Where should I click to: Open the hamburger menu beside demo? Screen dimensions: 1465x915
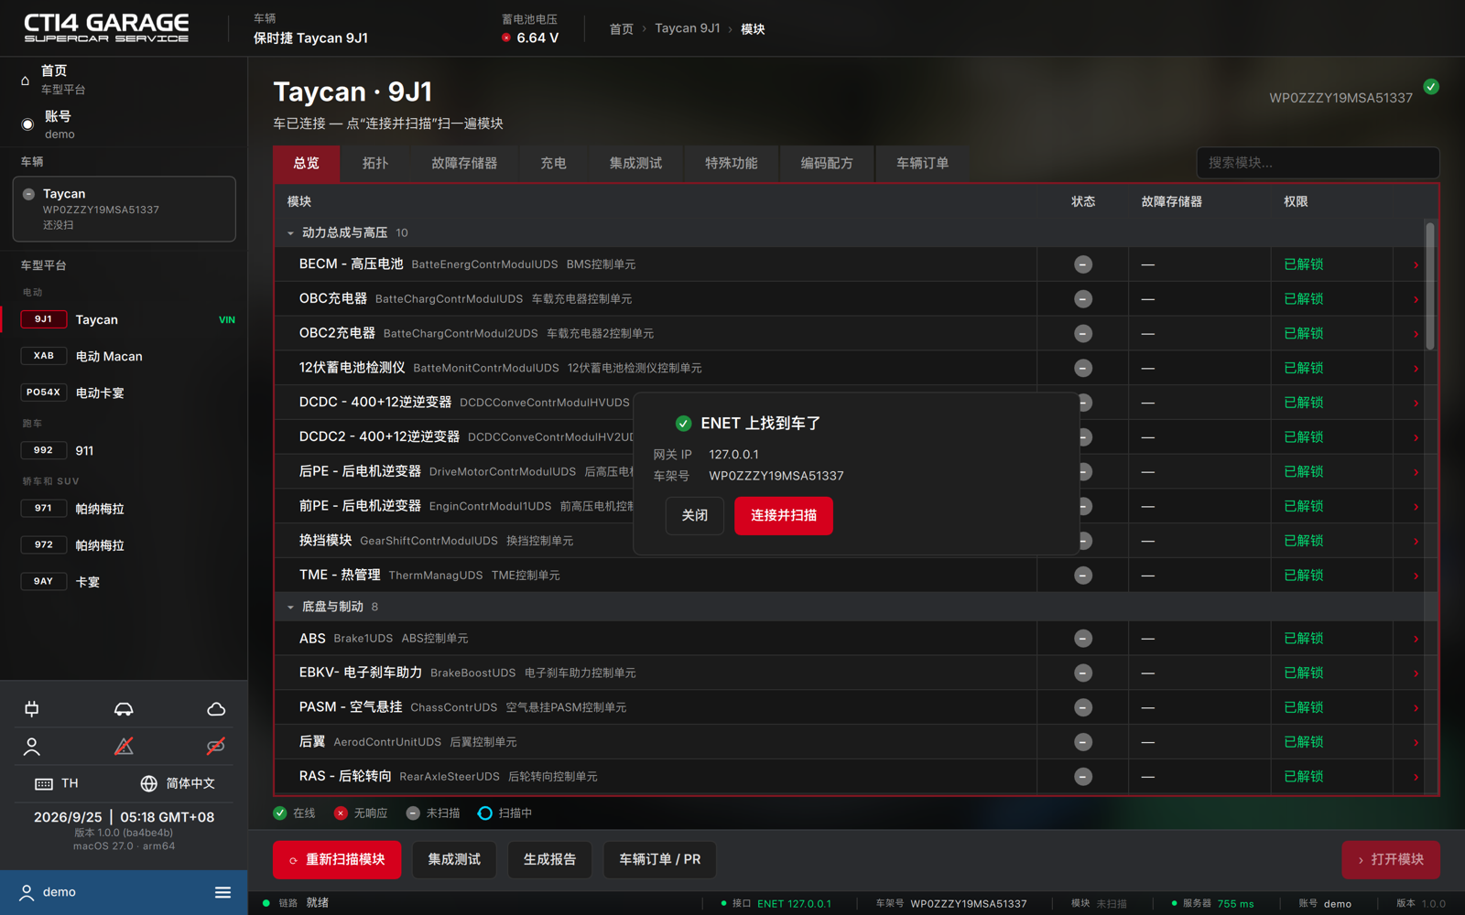click(x=222, y=892)
